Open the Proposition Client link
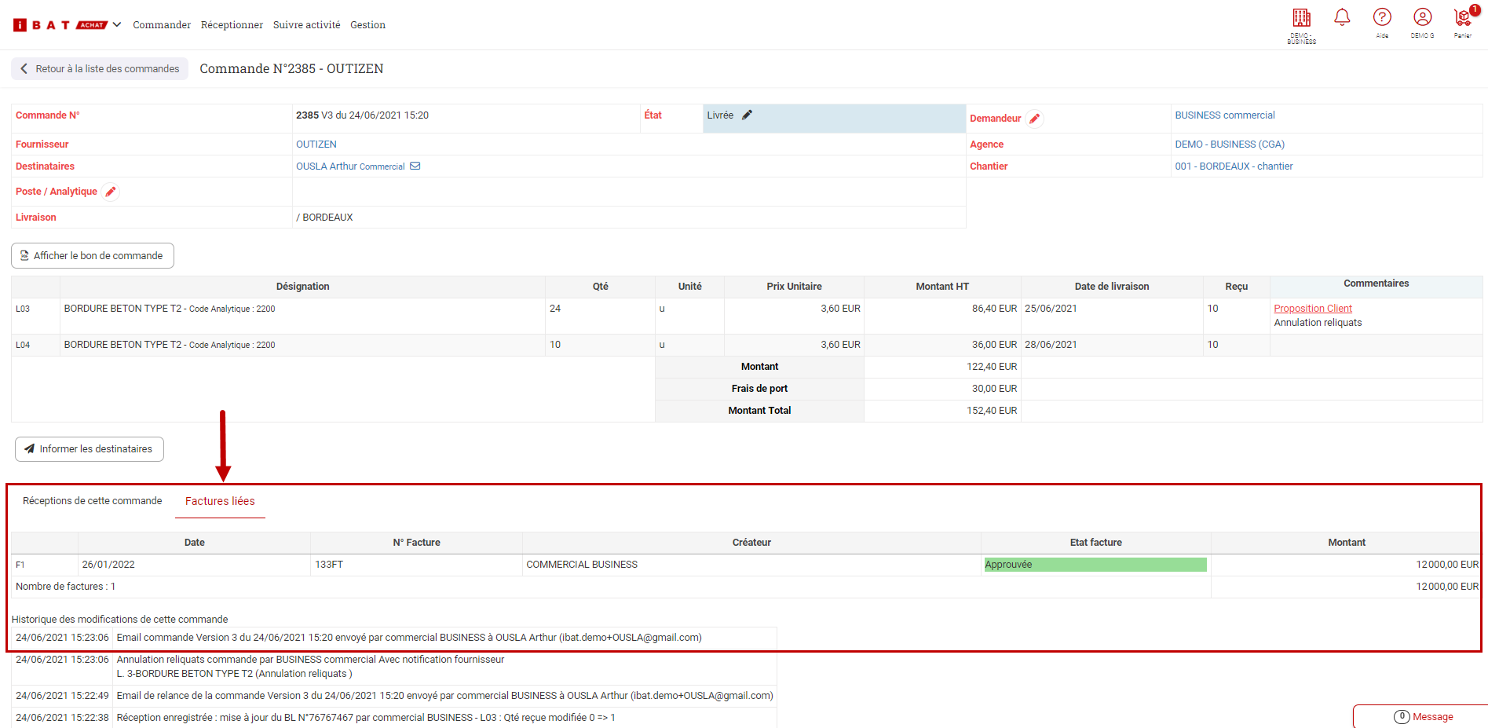 1312,309
